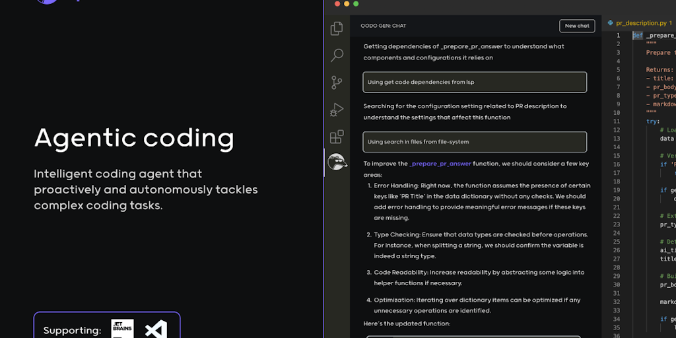Open the Explorer files icon in activity bar
Image resolution: width=676 pixels, height=338 pixels.
pyautogui.click(x=337, y=28)
